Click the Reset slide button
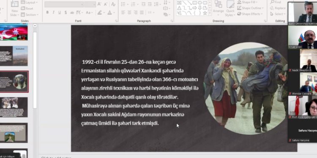317x158 pixels. [x=27, y=8]
